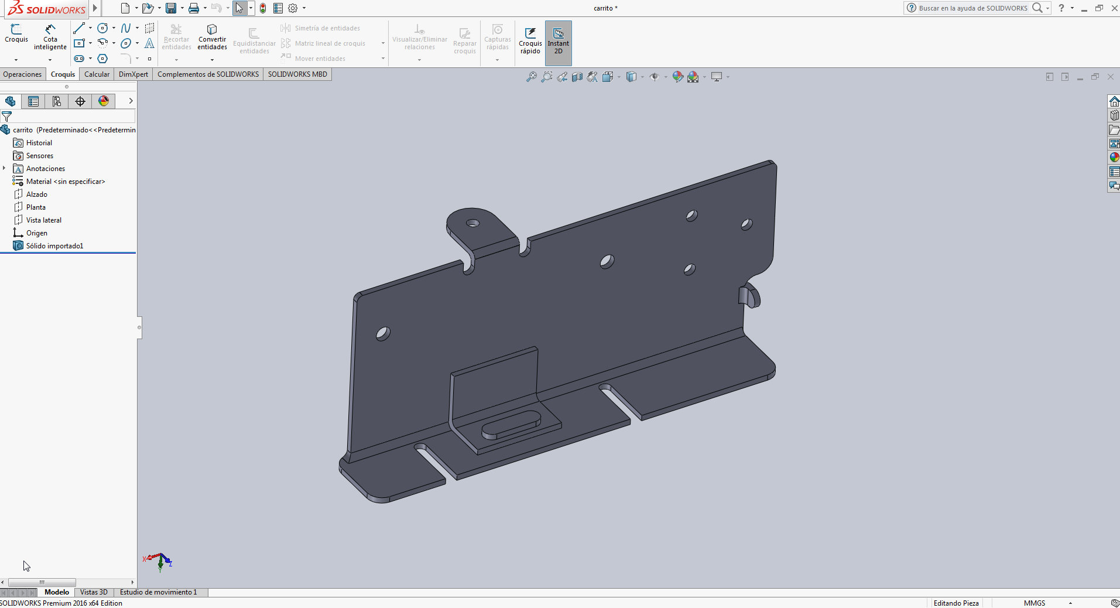
Task: Expand the FeatureManager tabs chevron
Action: tap(131, 101)
